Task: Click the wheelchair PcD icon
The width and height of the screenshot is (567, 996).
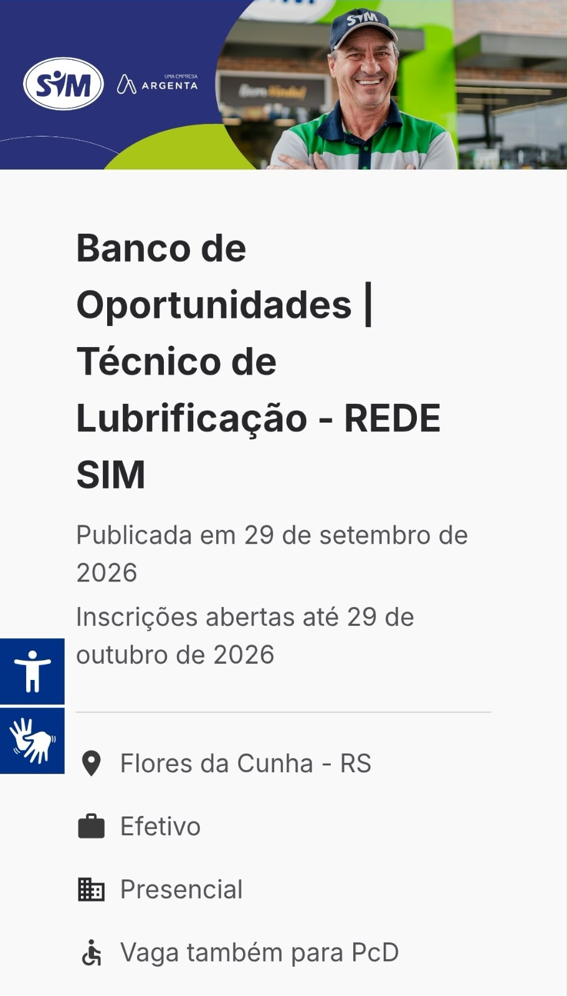Action: (92, 952)
